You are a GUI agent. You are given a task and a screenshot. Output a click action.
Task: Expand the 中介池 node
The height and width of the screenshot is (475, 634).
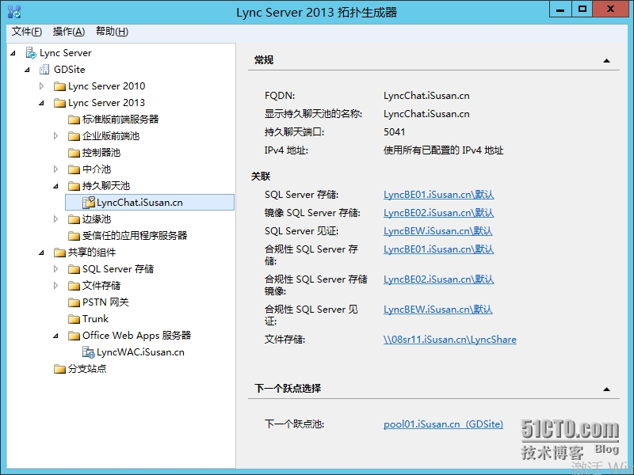pos(55,169)
